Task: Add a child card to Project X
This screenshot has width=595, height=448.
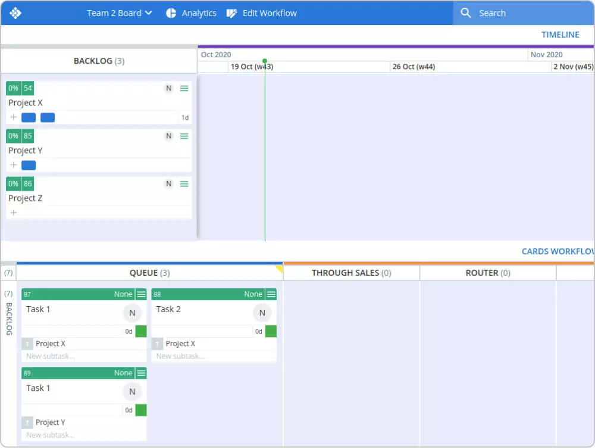Action: pyautogui.click(x=14, y=117)
